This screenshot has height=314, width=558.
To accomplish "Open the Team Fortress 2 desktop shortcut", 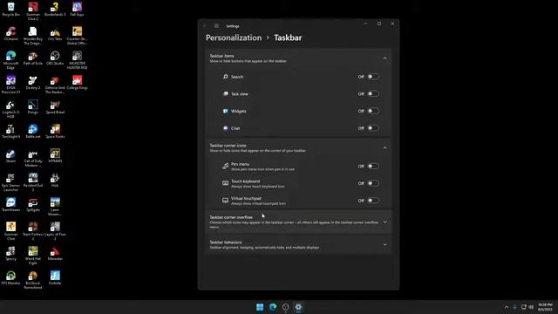I will tap(33, 230).
